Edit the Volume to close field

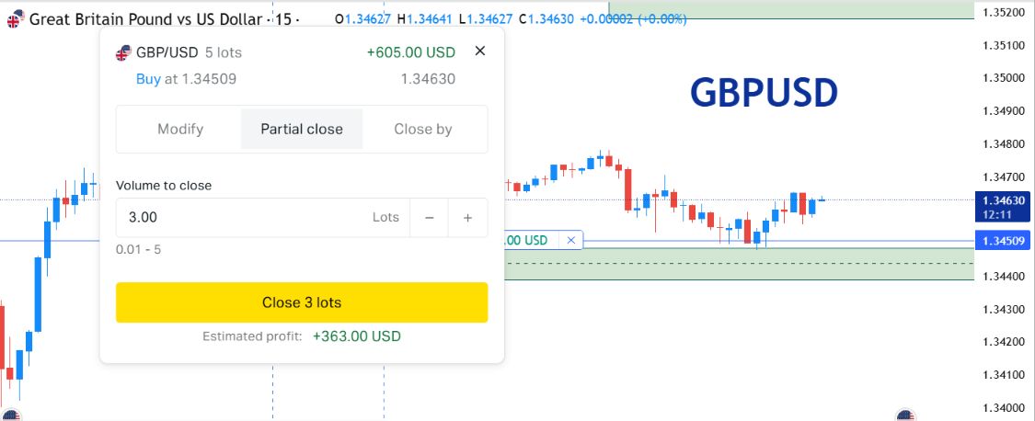tap(263, 217)
